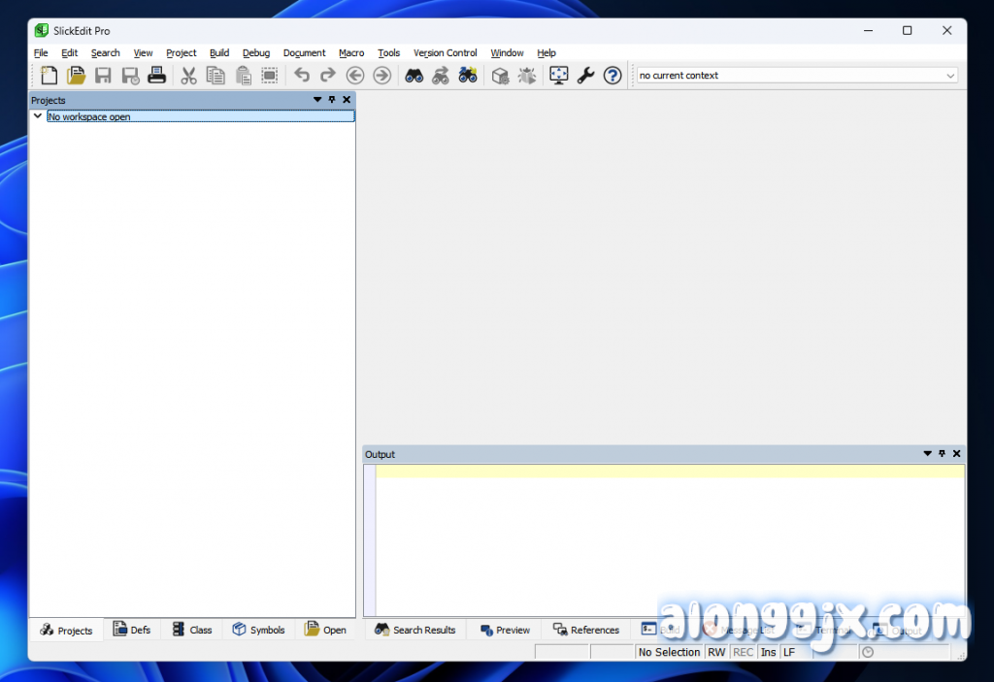
Task: Switch to the Defs tab
Action: pyautogui.click(x=132, y=630)
